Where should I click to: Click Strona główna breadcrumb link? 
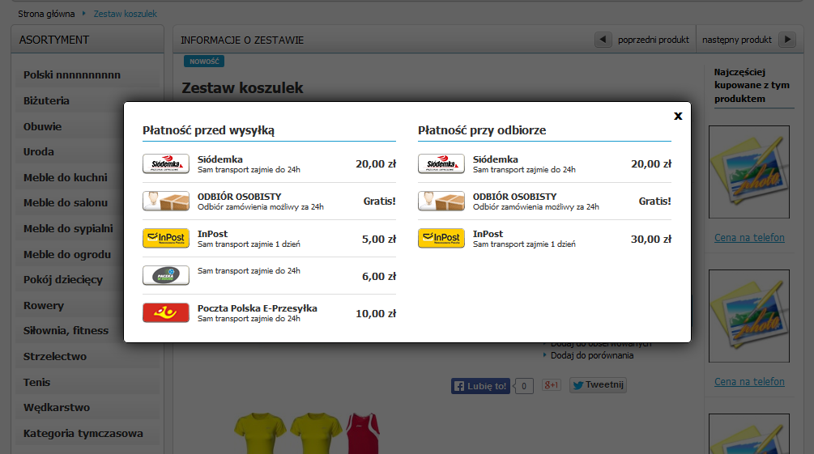[46, 14]
